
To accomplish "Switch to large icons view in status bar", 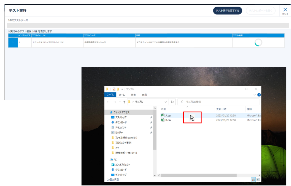I will [258, 179].
